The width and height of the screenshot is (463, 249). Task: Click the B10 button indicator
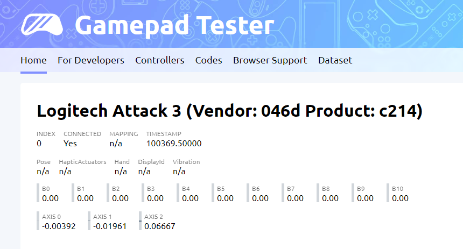click(x=399, y=194)
